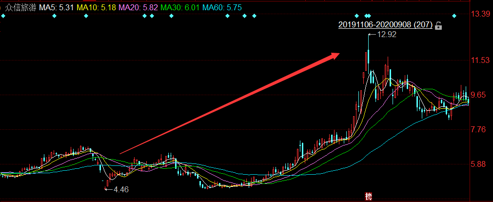Screen dimensions: 493x202
Task: Click the 4.46 low price annotation
Action: (x=121, y=189)
